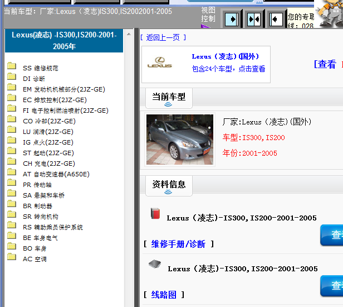Viewport: 343px width, 307px height.
Task: Open PR 传动轴 section
Action: (37, 185)
